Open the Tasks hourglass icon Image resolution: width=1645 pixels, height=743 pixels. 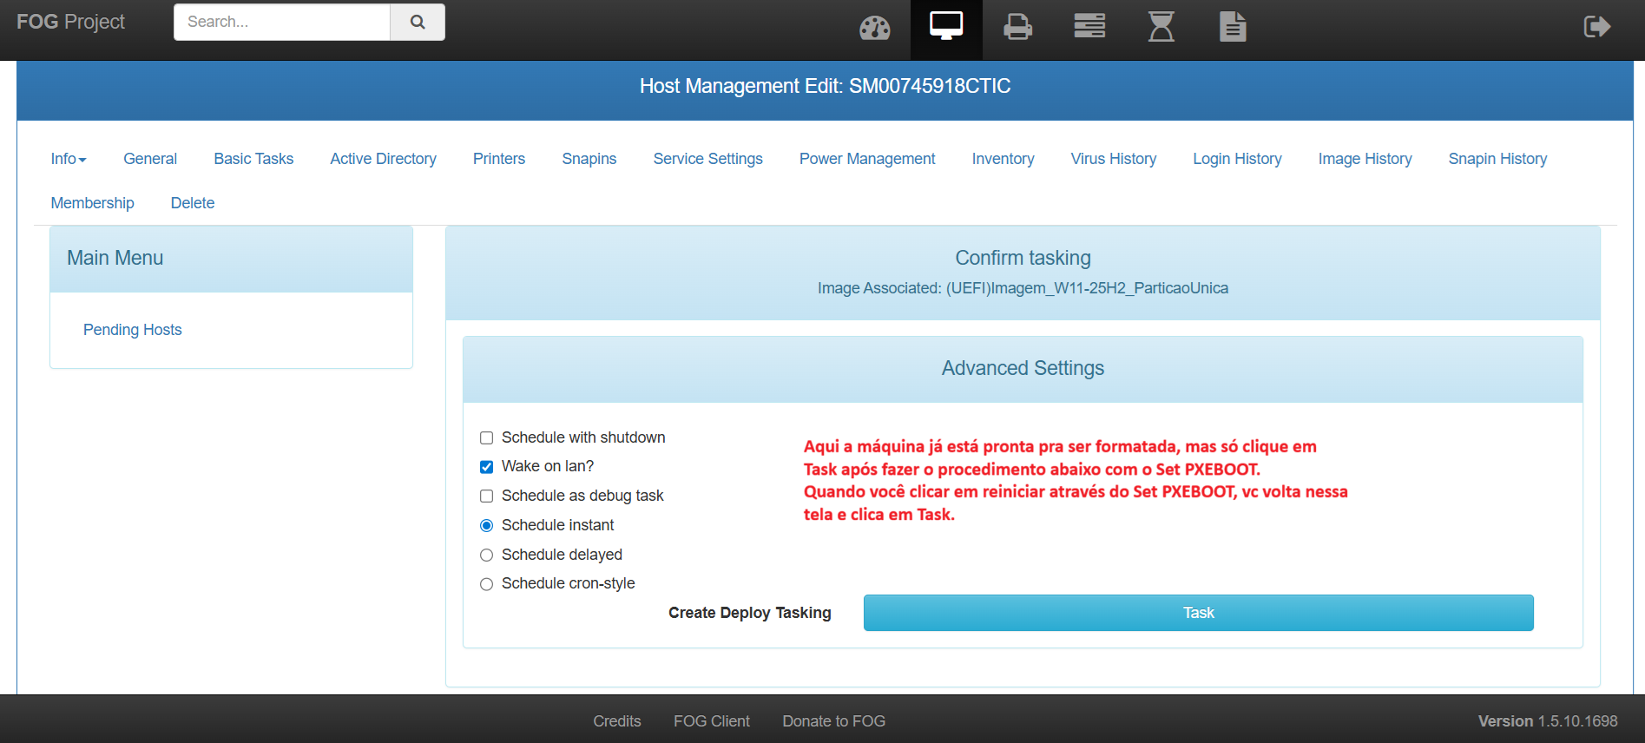coord(1161,27)
